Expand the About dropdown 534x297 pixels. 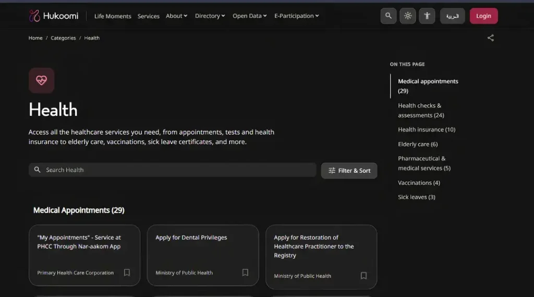[x=176, y=16]
